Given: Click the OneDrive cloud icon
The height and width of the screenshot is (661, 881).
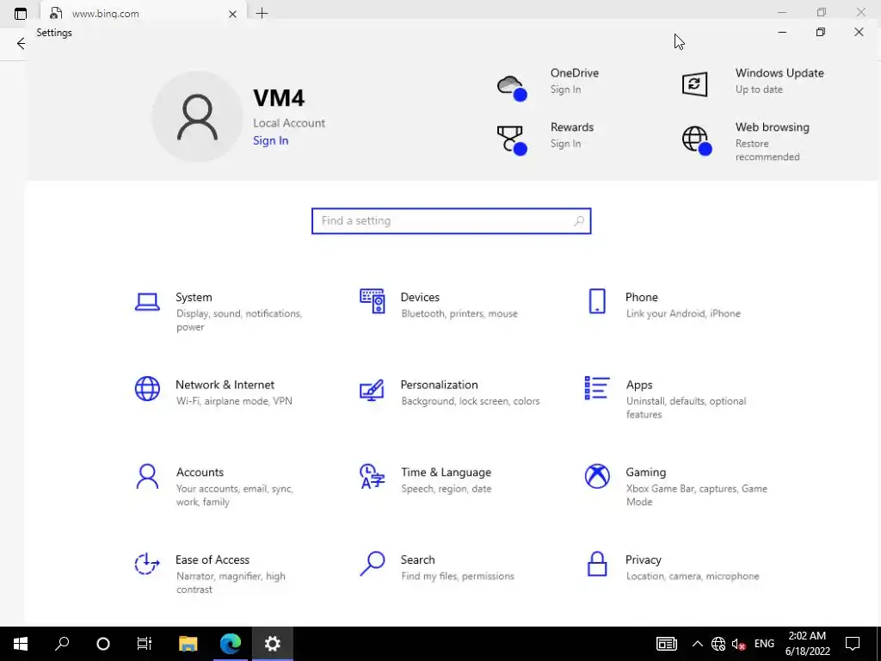Looking at the screenshot, I should (x=512, y=88).
